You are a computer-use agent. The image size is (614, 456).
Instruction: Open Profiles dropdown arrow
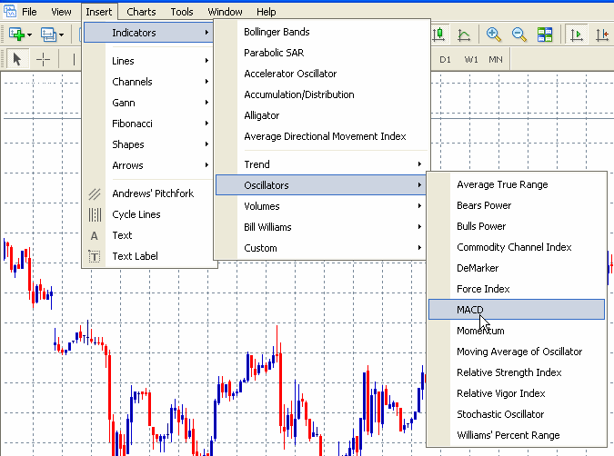[x=62, y=35]
